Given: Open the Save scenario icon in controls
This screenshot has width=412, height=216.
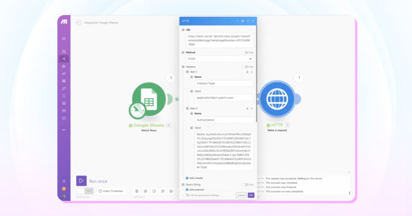Looking at the screenshot, I should (137, 191).
